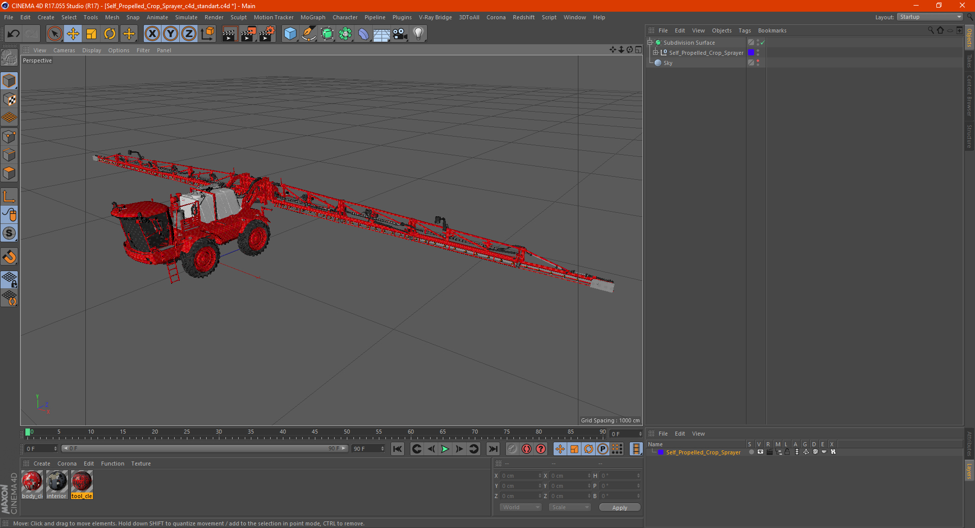Open Edit Render Settings icon
This screenshot has height=528, width=975.
click(267, 34)
